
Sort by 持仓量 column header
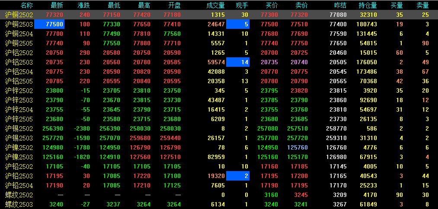(x=368, y=5)
